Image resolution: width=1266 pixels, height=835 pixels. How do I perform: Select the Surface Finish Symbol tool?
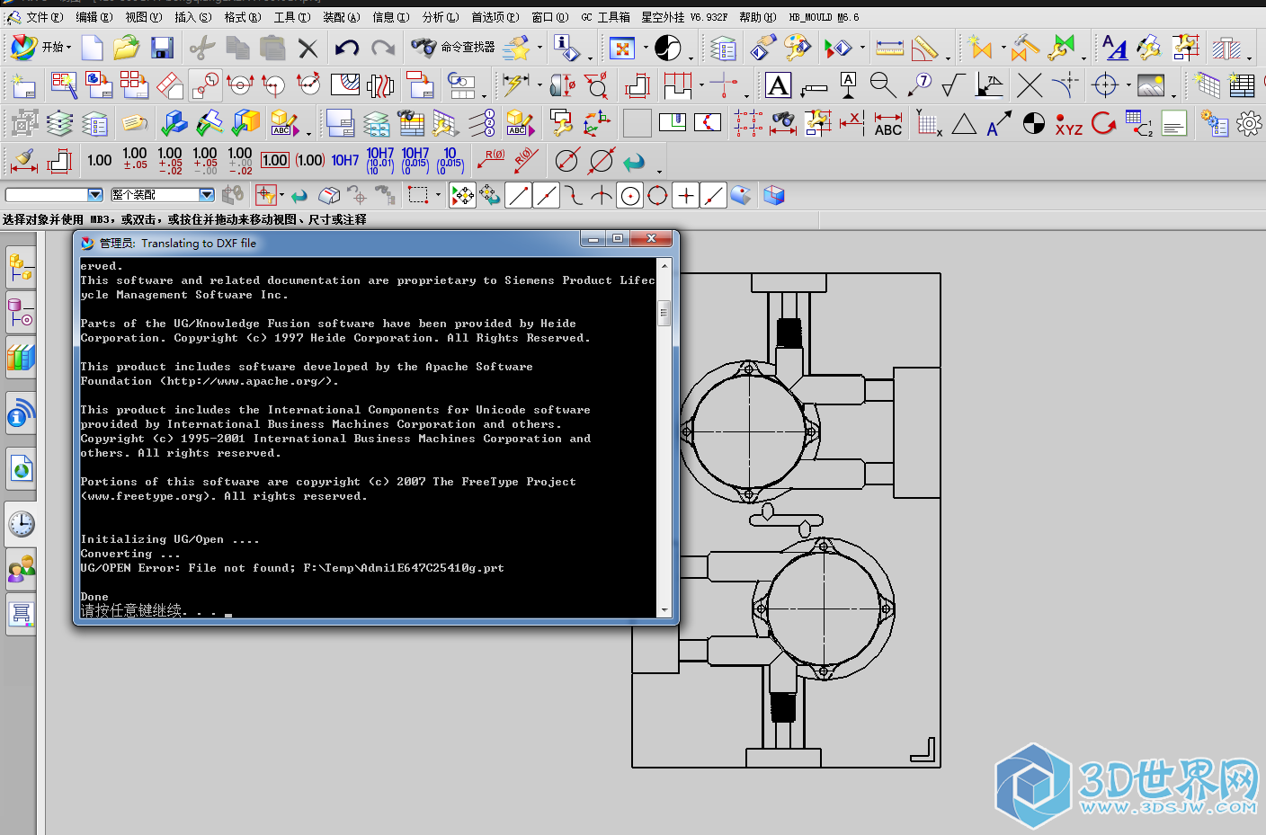[954, 85]
